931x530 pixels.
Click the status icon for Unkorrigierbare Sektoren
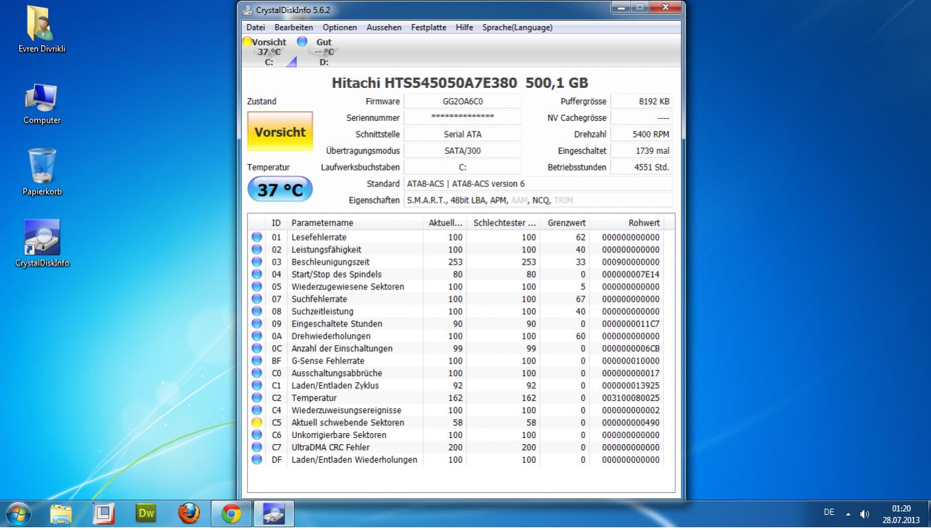(x=257, y=435)
